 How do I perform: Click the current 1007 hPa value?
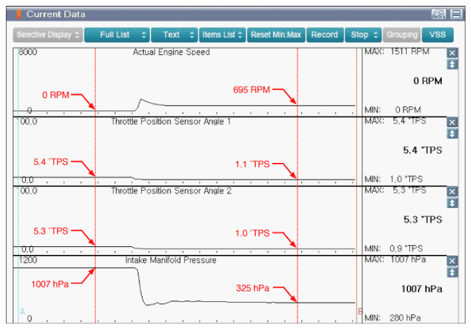pos(422,289)
